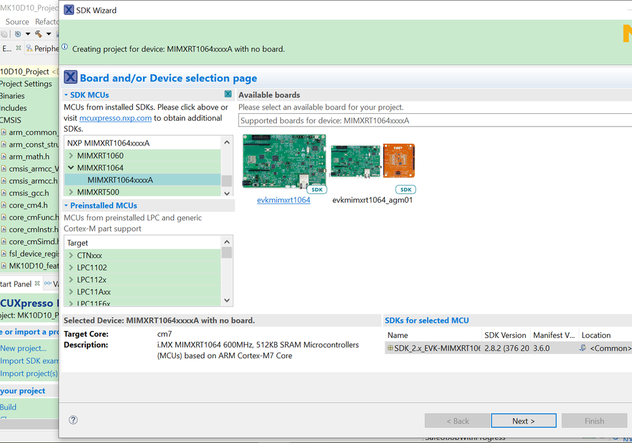Expand the MIMXRT1060 tree node
Viewport: 632px width, 443px height.
(x=71, y=156)
